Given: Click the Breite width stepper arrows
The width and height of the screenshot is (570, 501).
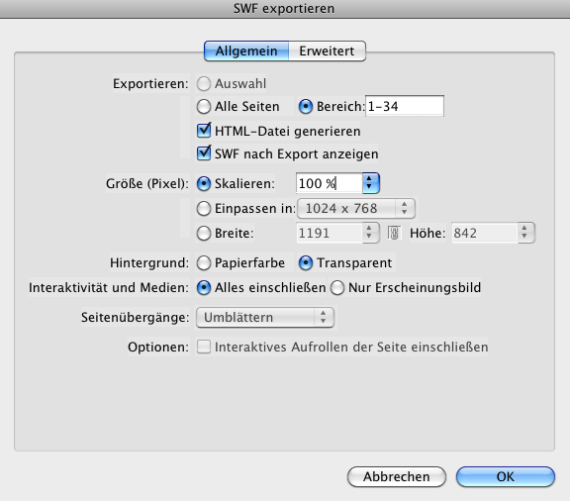Looking at the screenshot, I should (370, 233).
